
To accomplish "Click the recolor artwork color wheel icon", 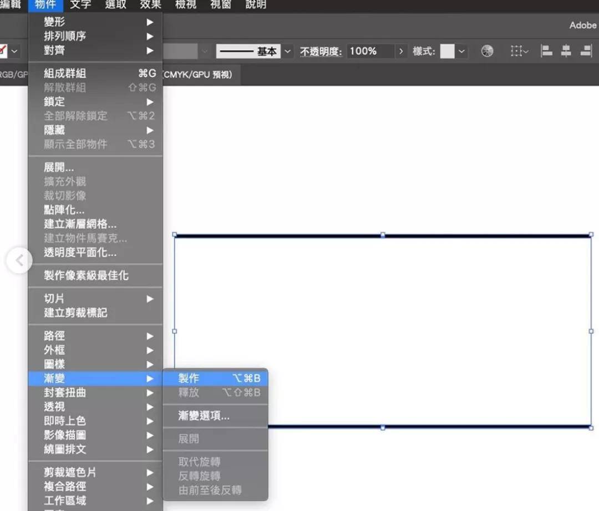I will click(x=487, y=51).
